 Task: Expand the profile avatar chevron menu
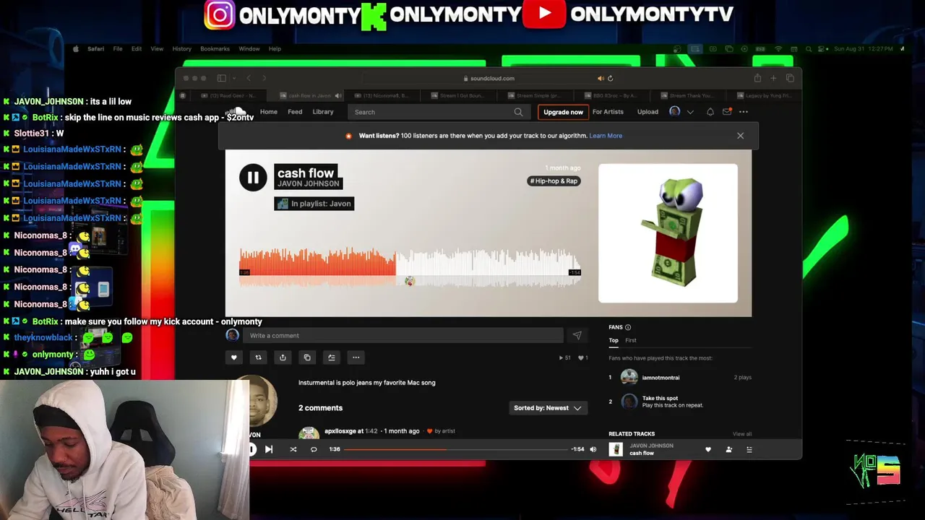(690, 112)
